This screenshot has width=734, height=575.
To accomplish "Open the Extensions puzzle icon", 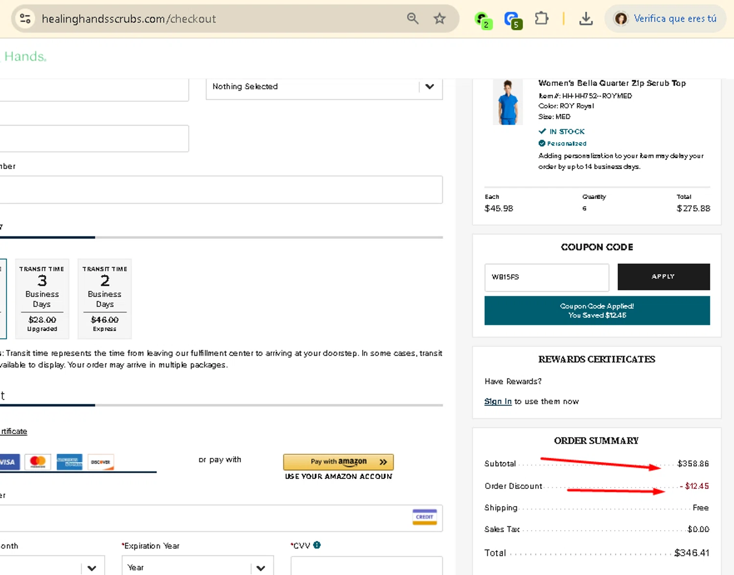I will [541, 19].
